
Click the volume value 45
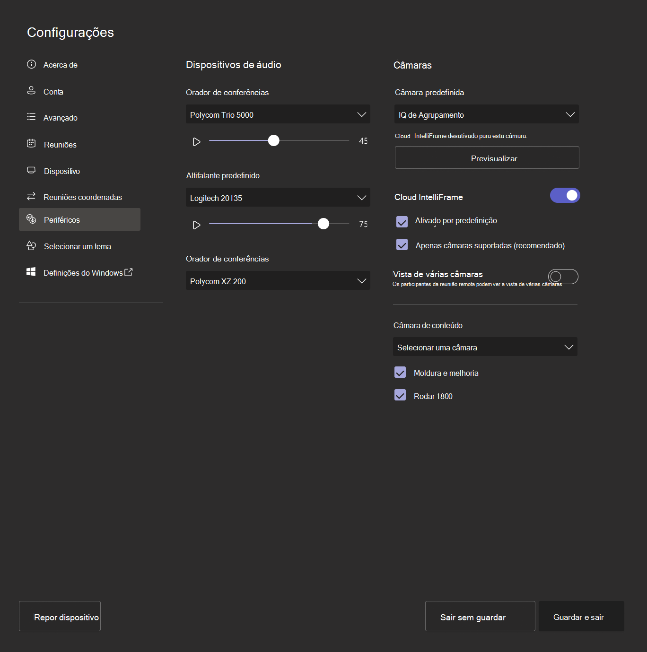(363, 141)
